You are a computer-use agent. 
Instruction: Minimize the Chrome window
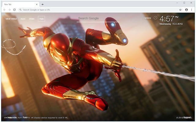click(177, 3)
